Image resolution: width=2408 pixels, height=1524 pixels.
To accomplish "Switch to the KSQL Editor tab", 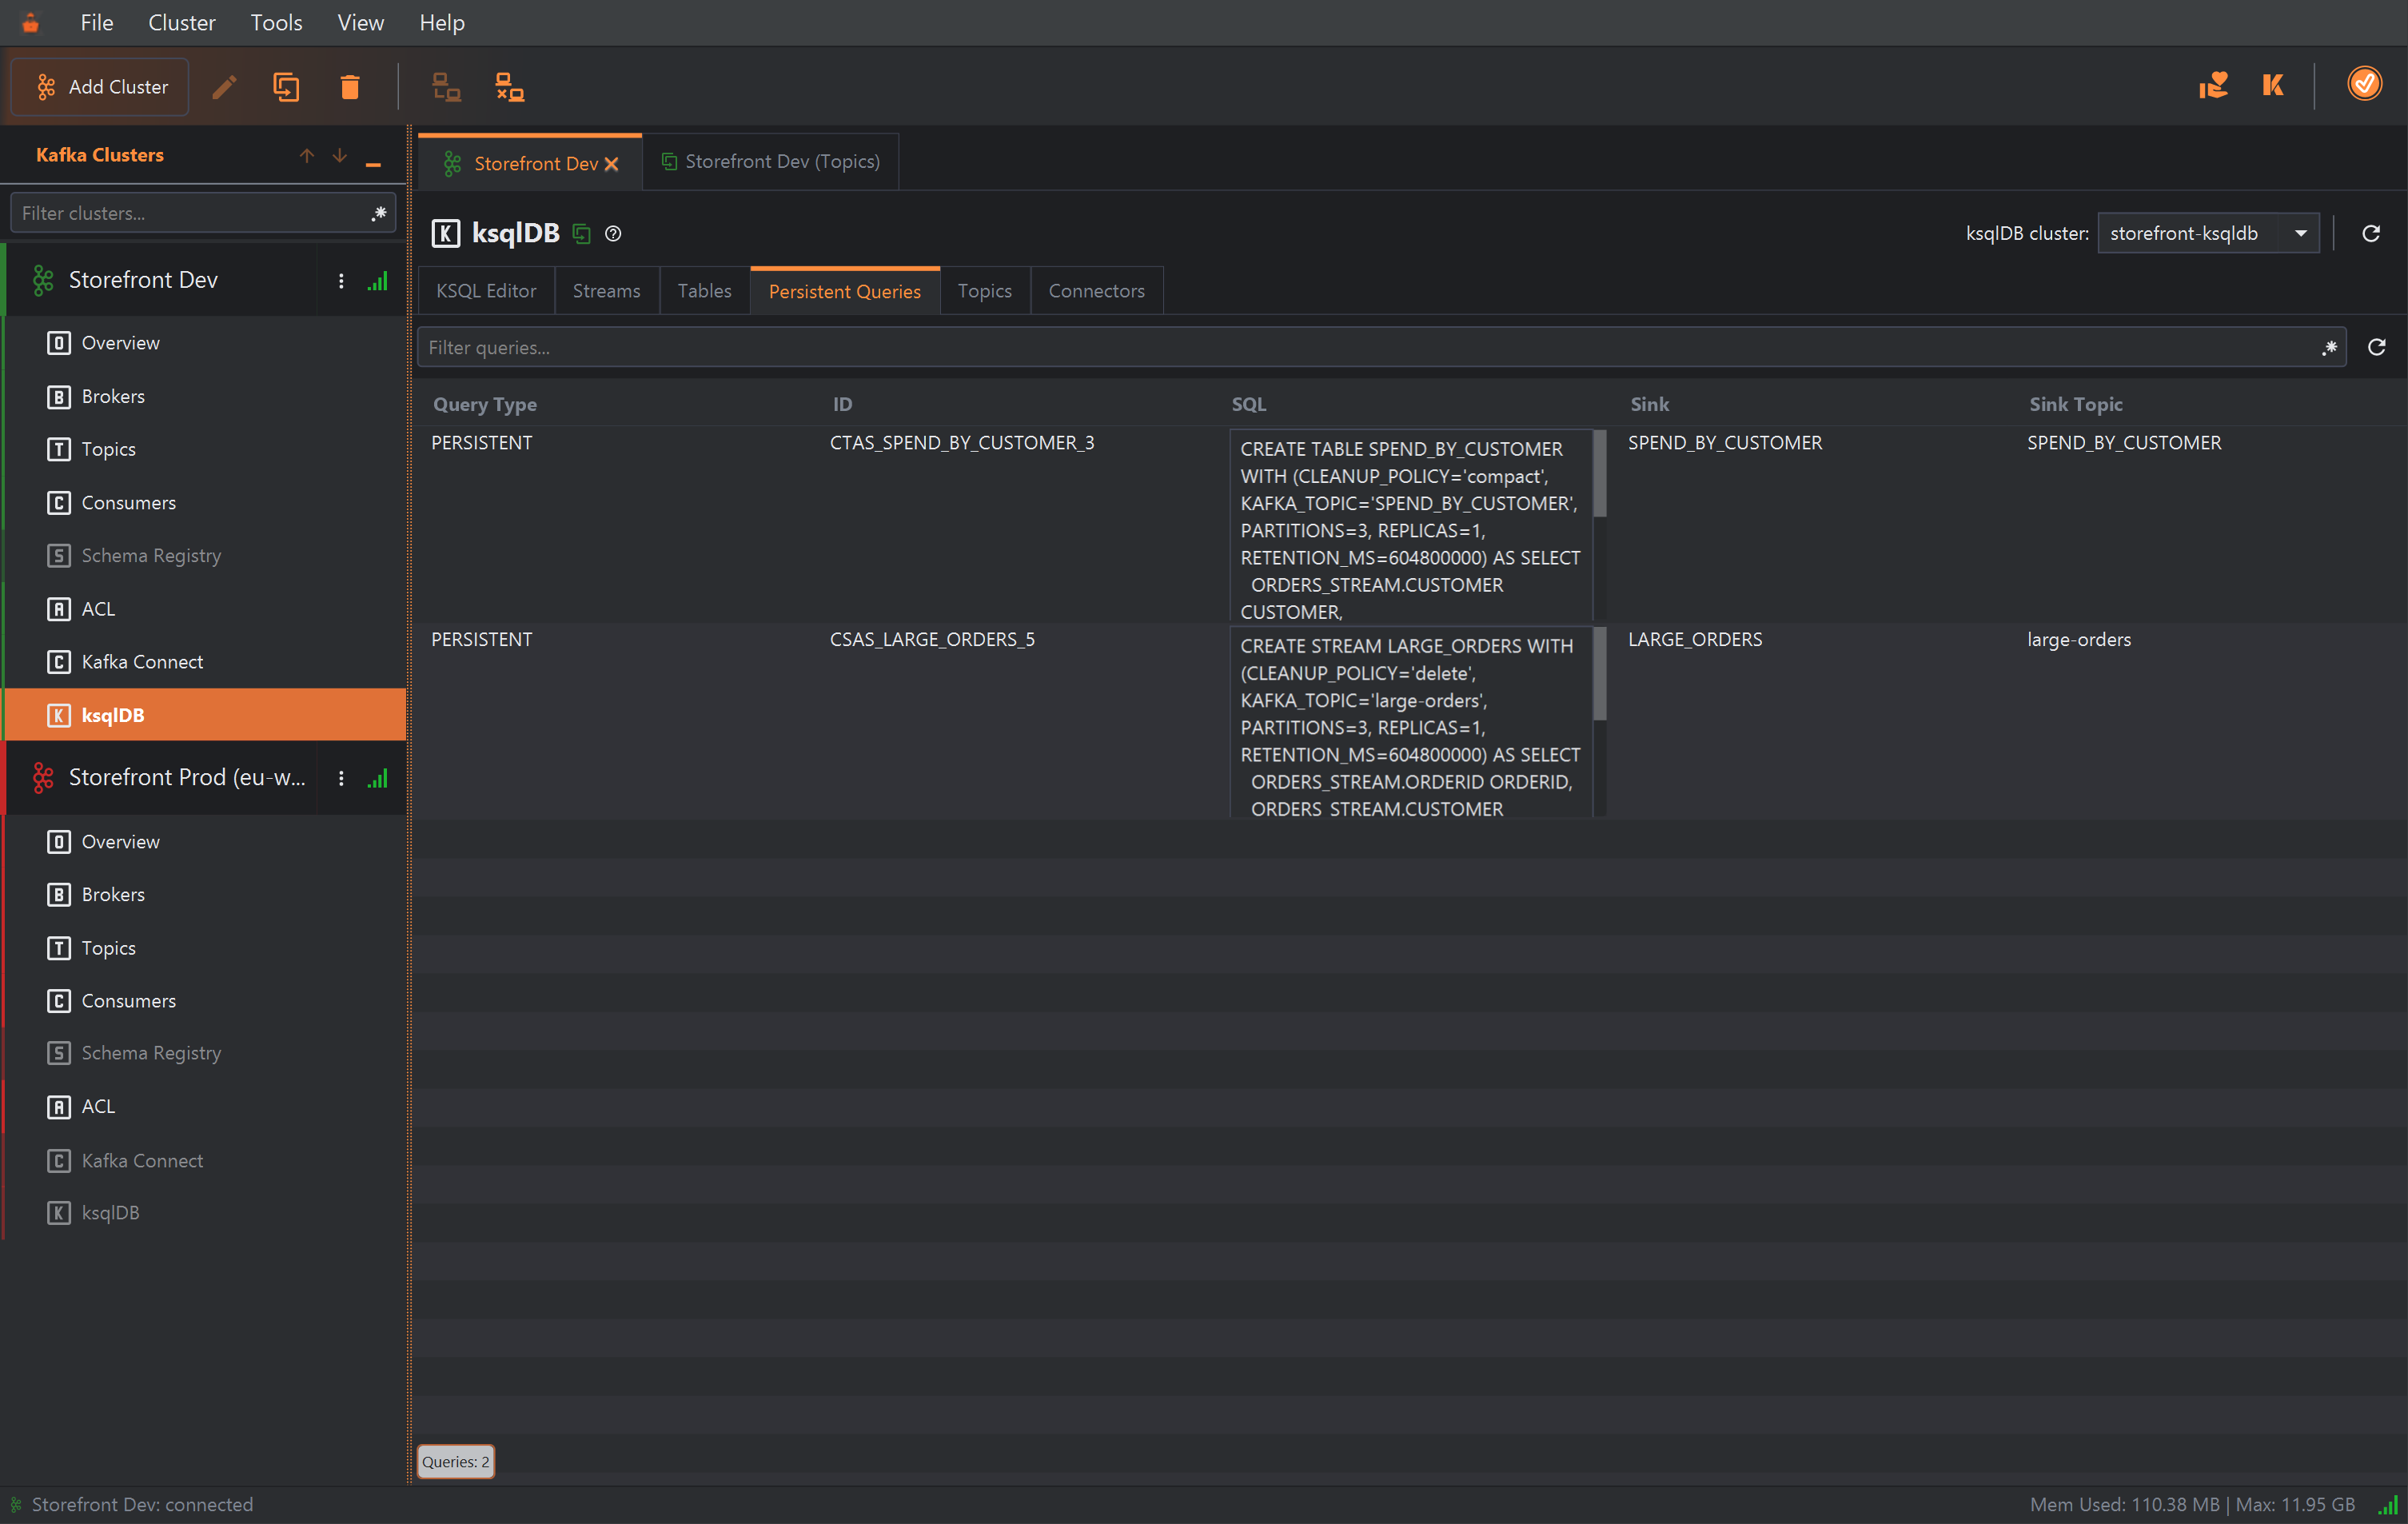I will point(486,291).
